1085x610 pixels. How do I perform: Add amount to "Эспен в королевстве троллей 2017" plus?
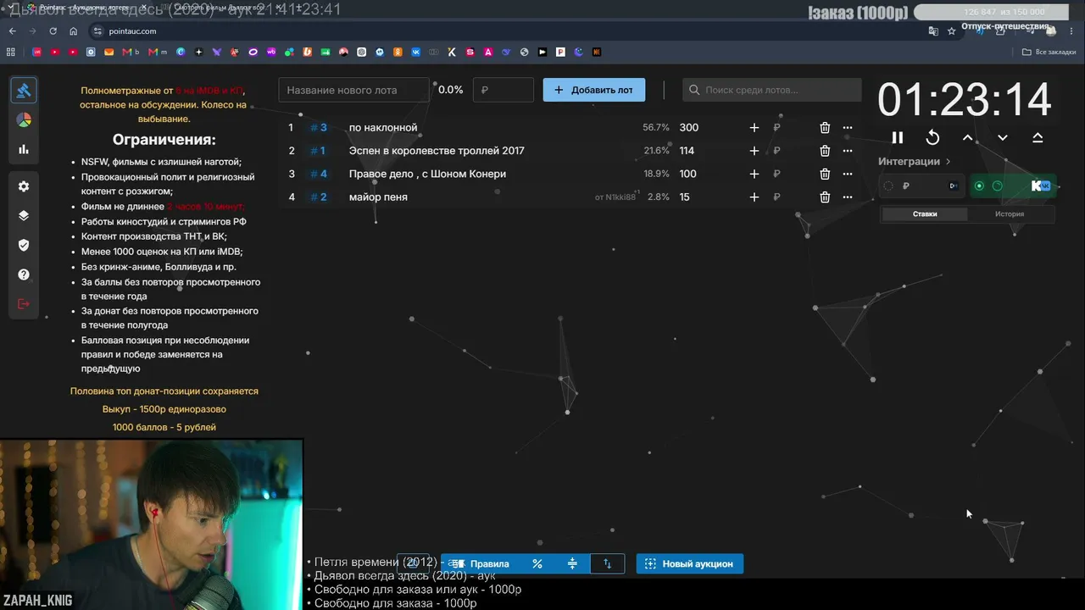[x=754, y=151]
